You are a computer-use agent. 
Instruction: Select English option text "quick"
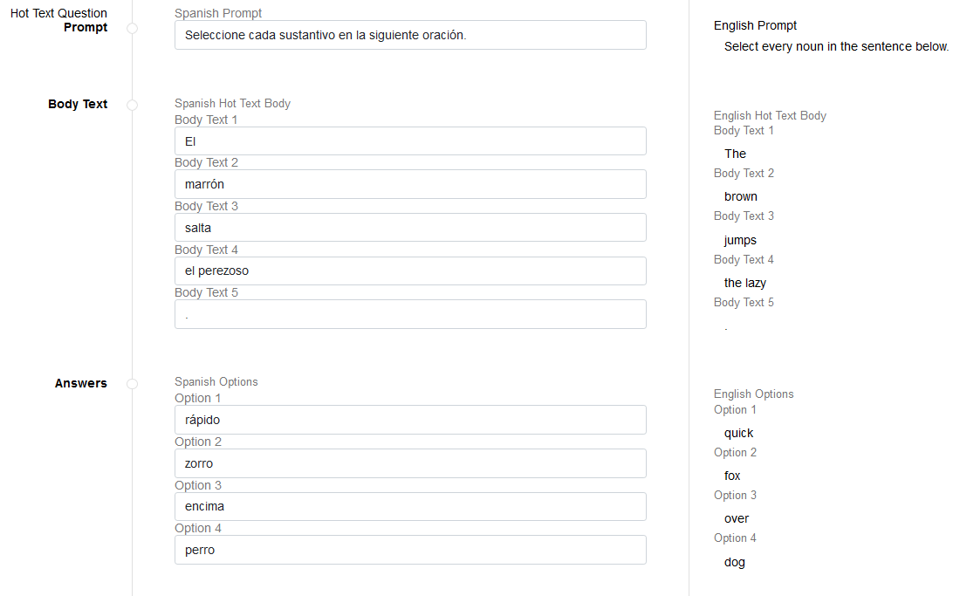point(738,433)
